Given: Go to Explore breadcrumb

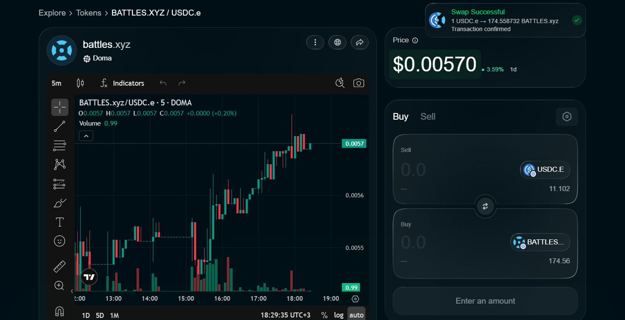Looking at the screenshot, I should pos(52,12).
